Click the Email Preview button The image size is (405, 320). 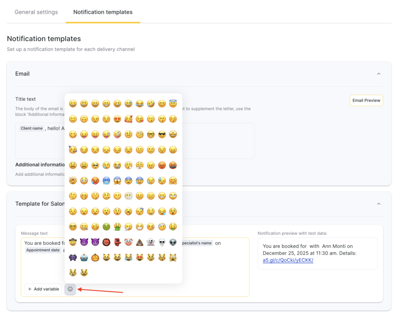tap(366, 100)
